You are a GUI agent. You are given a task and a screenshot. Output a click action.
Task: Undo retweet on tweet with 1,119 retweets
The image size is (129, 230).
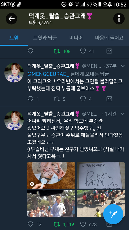point(57,224)
